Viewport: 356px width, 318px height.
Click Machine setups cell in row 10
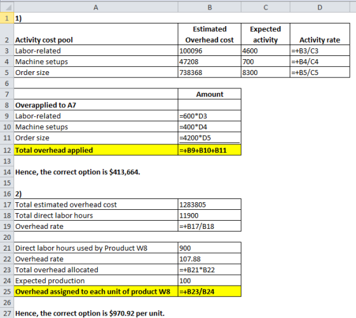[x=96, y=127]
